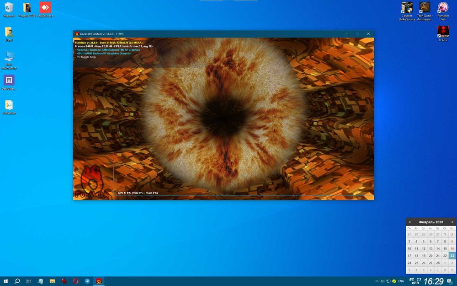This screenshot has height=286, width=457.
Task: Click the FurMark flame logo in render window
Action: (92, 182)
